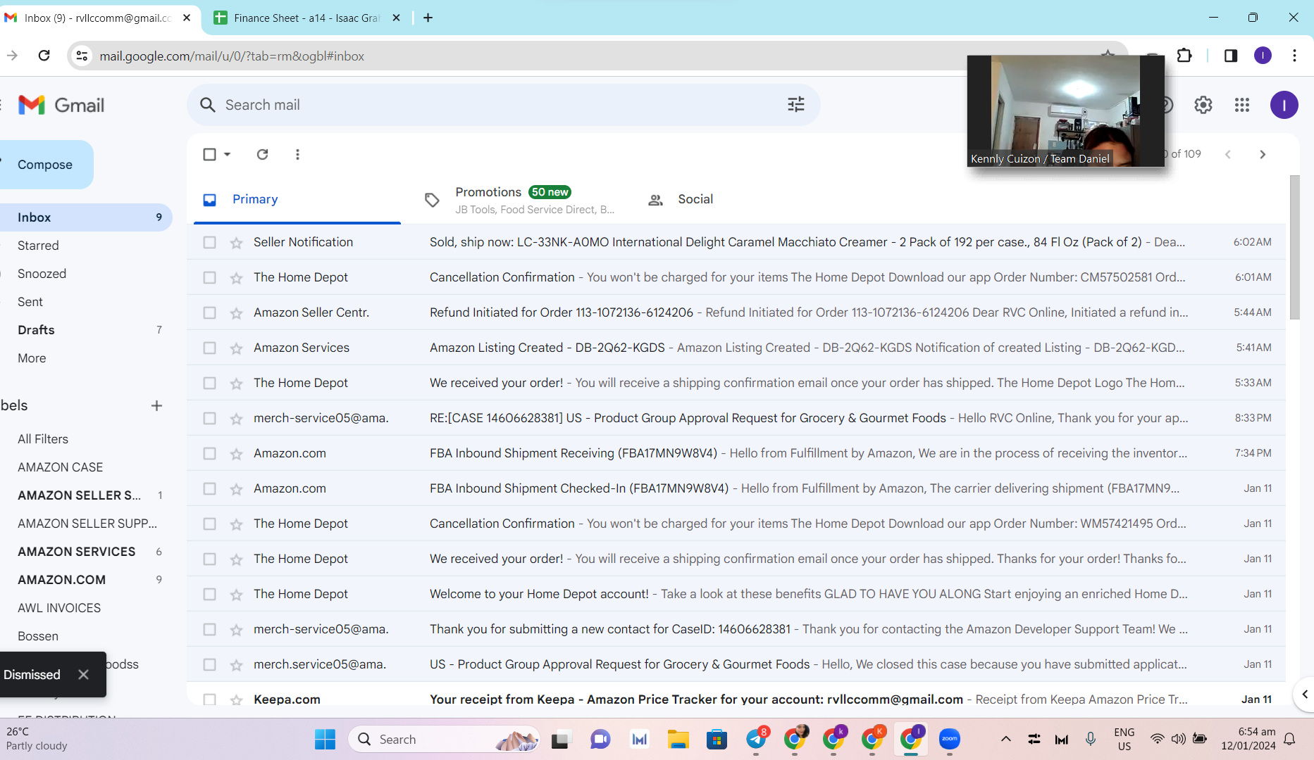The height and width of the screenshot is (760, 1314).
Task: Open Chrome side panel
Action: pyautogui.click(x=1231, y=56)
